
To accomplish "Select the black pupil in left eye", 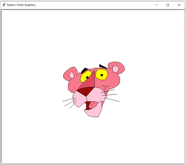I will pos(88,78).
